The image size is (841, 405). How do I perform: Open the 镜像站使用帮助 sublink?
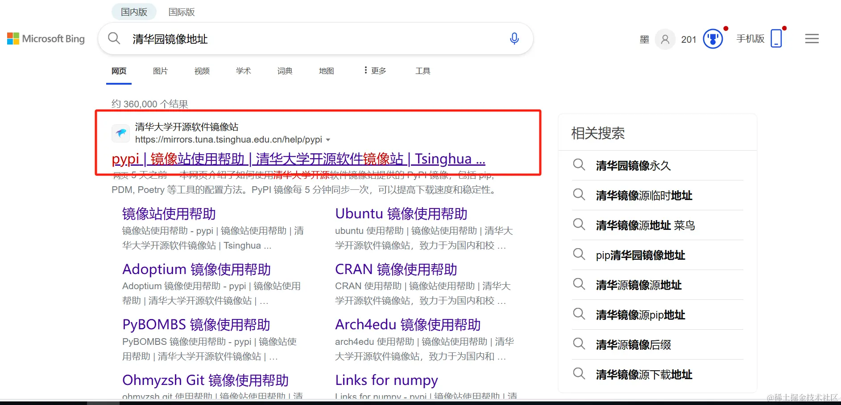(169, 214)
